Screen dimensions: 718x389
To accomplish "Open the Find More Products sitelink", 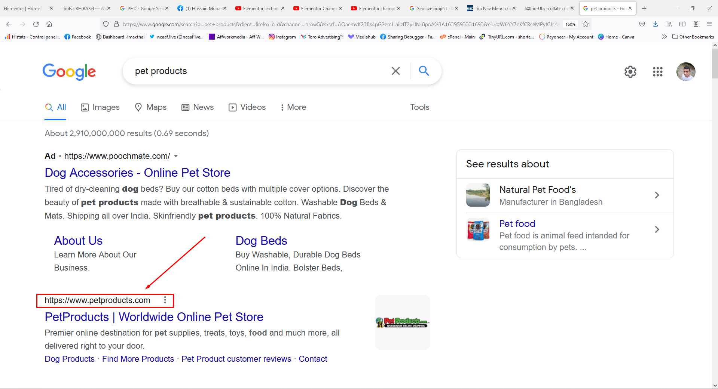I will [138, 359].
